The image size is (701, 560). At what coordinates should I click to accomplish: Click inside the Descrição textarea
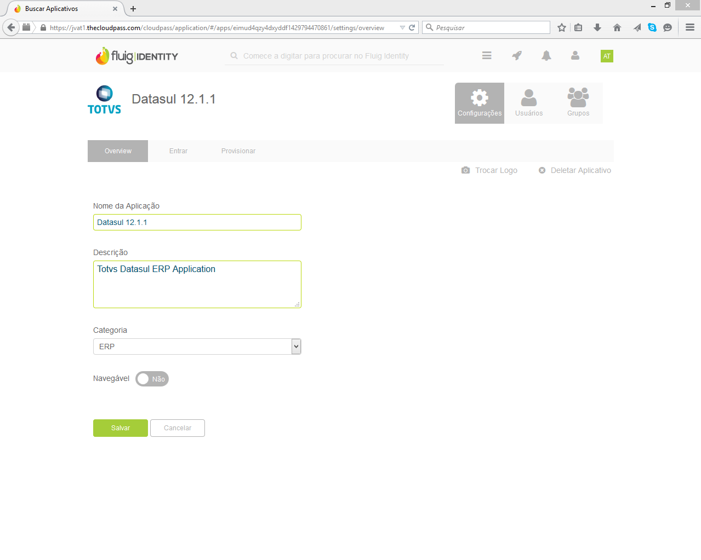pyautogui.click(x=197, y=284)
